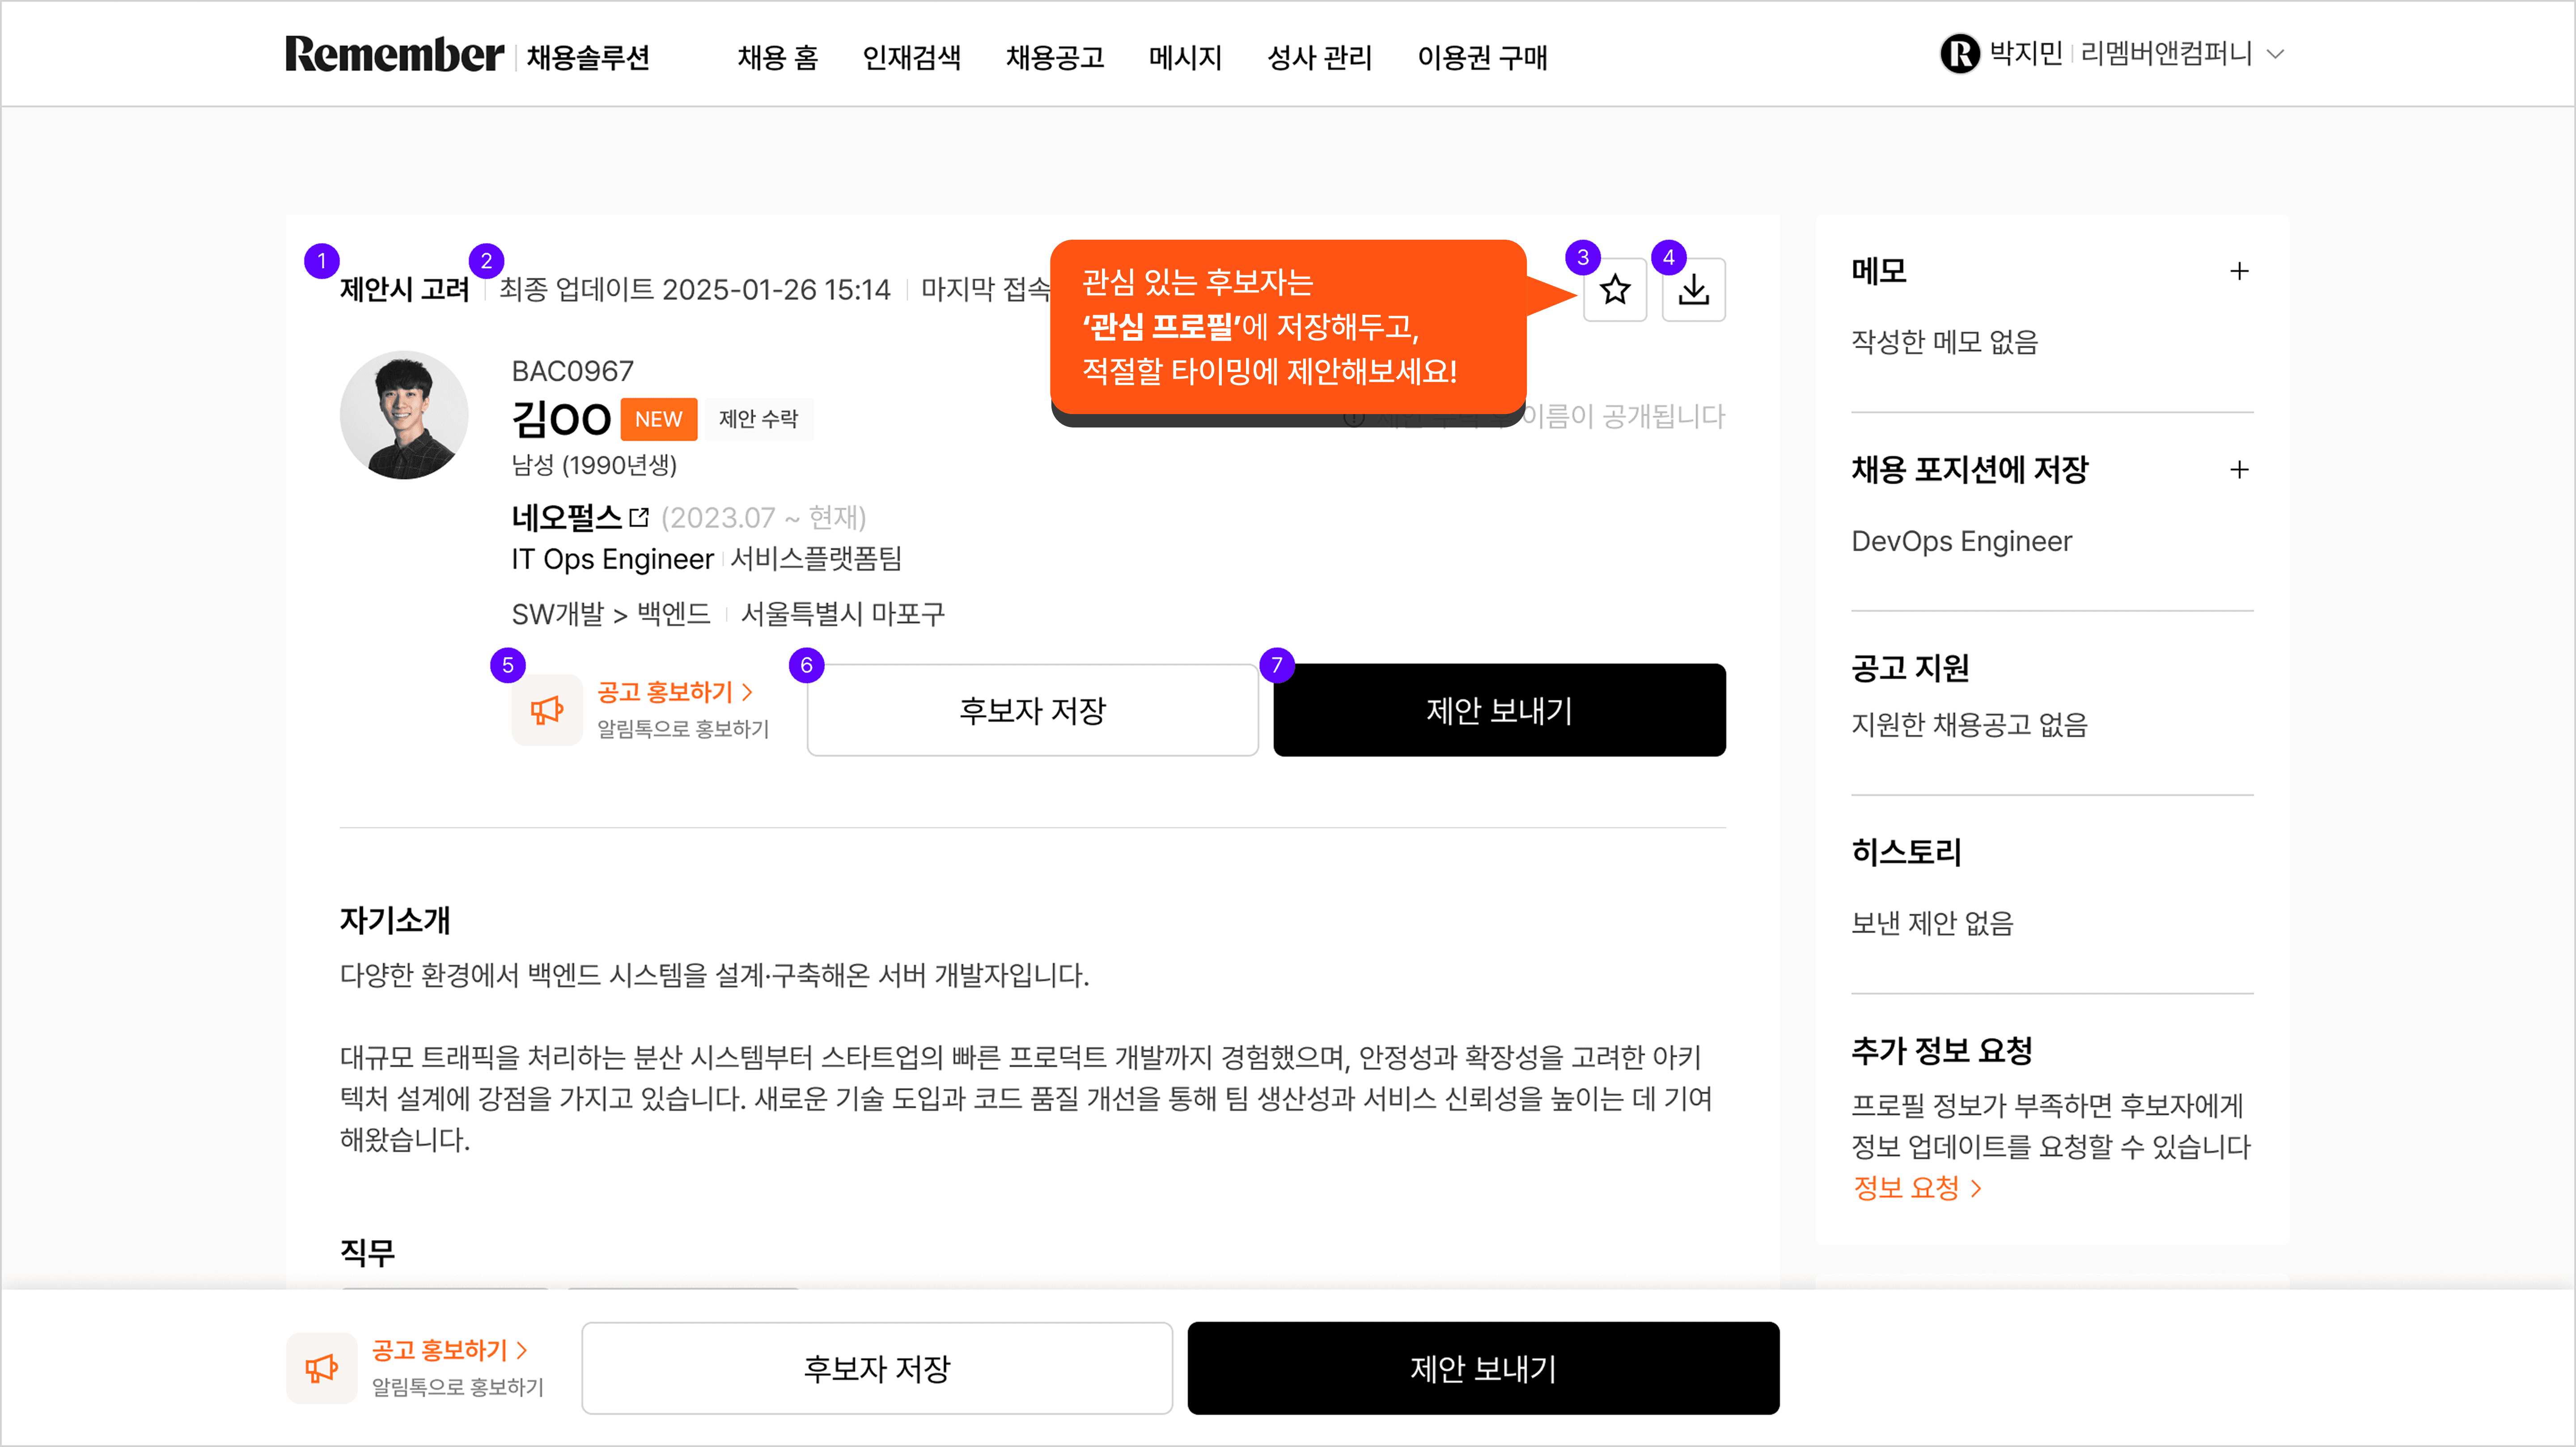2576x1447 pixels.
Task: Click the 서울특별시 마포구 location text
Action: tap(842, 614)
